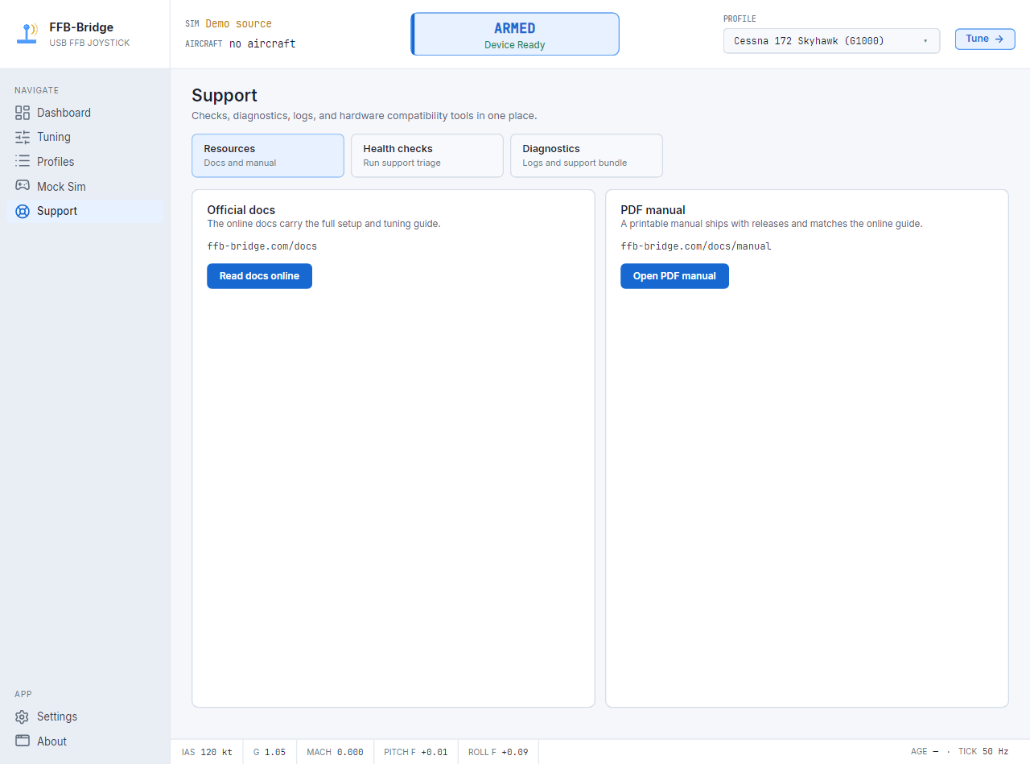The image size is (1030, 764).
Task: Click the Dashboard grid icon in sidebar
Action: (x=23, y=113)
